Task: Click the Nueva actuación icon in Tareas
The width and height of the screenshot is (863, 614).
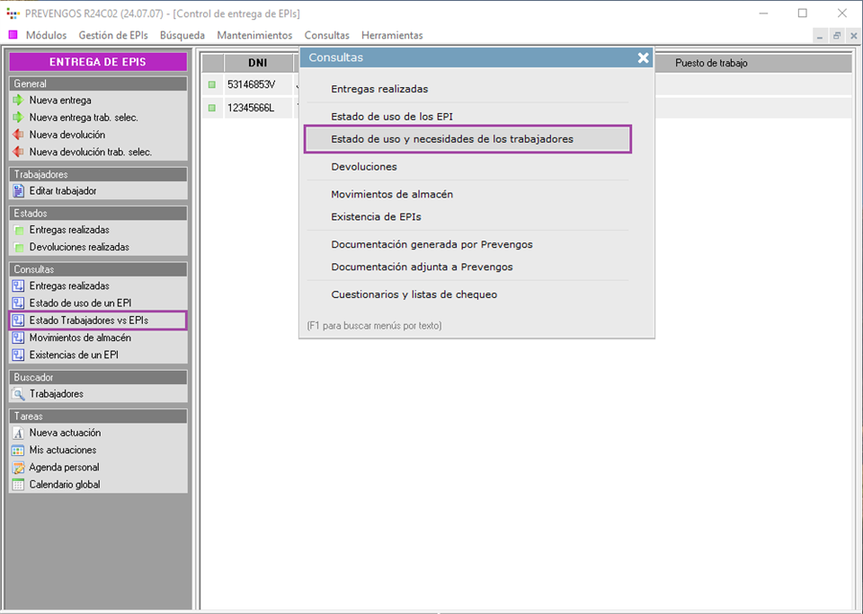Action: pyautogui.click(x=18, y=433)
